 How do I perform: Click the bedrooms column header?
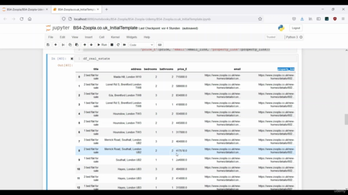(150, 69)
